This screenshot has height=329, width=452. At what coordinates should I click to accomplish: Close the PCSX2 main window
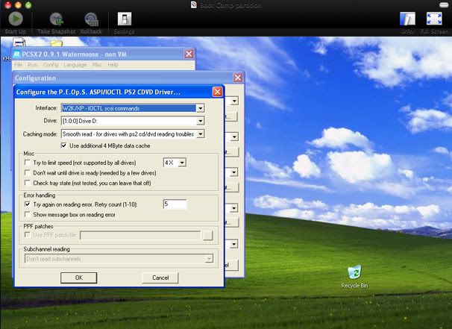[189, 54]
